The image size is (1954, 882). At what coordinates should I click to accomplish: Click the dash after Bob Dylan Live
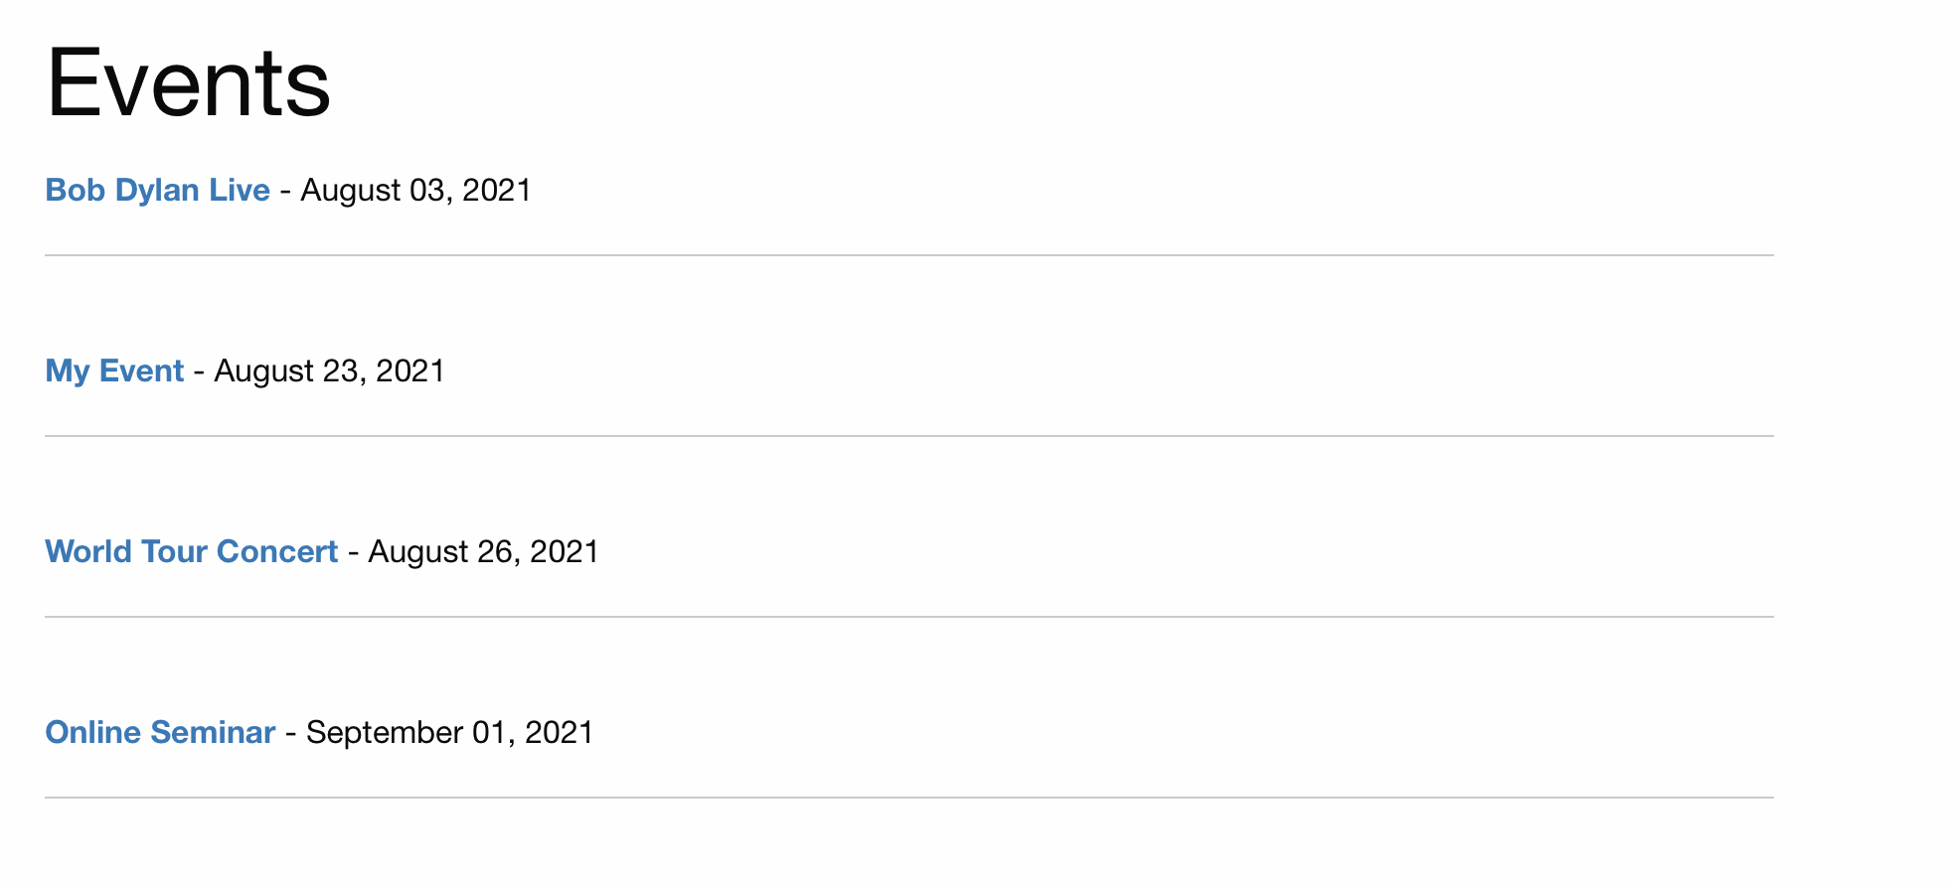285,192
